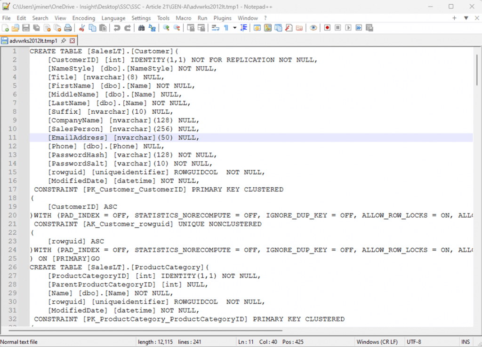Zoom out using the toolbar icon

click(x=177, y=28)
